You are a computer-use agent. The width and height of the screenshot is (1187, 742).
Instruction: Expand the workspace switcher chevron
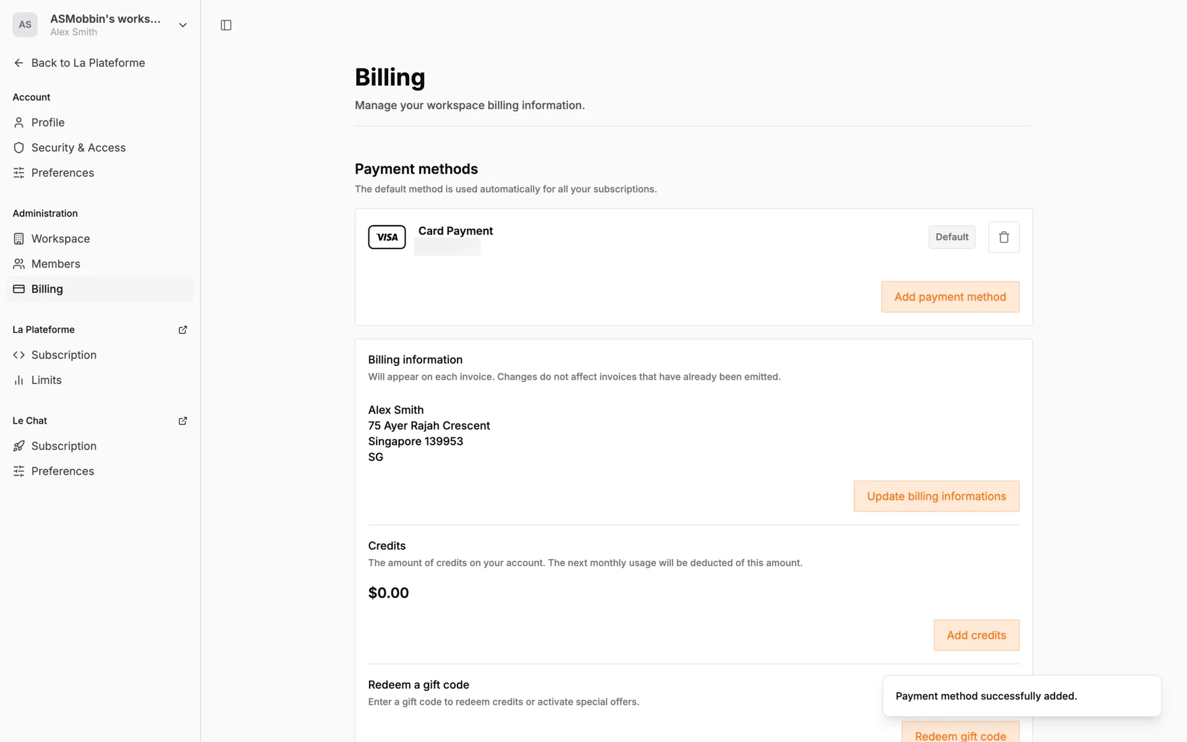pyautogui.click(x=182, y=25)
